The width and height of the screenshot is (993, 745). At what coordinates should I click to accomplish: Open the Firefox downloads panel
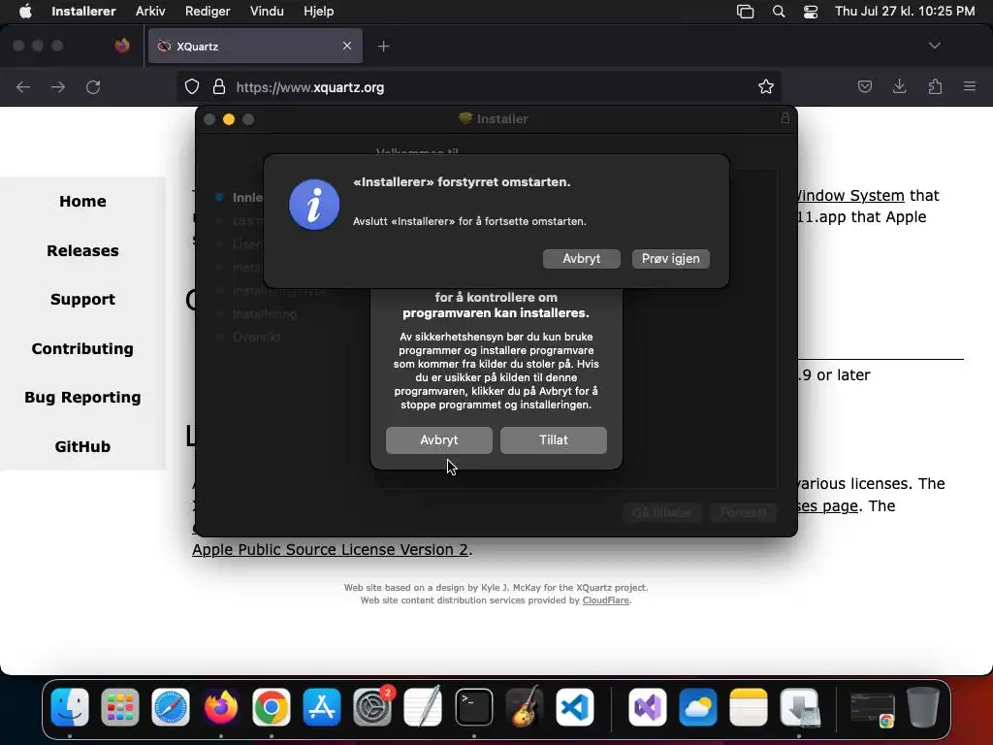(x=899, y=86)
